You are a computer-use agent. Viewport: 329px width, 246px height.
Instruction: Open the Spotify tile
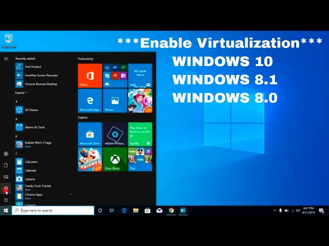[140, 134]
